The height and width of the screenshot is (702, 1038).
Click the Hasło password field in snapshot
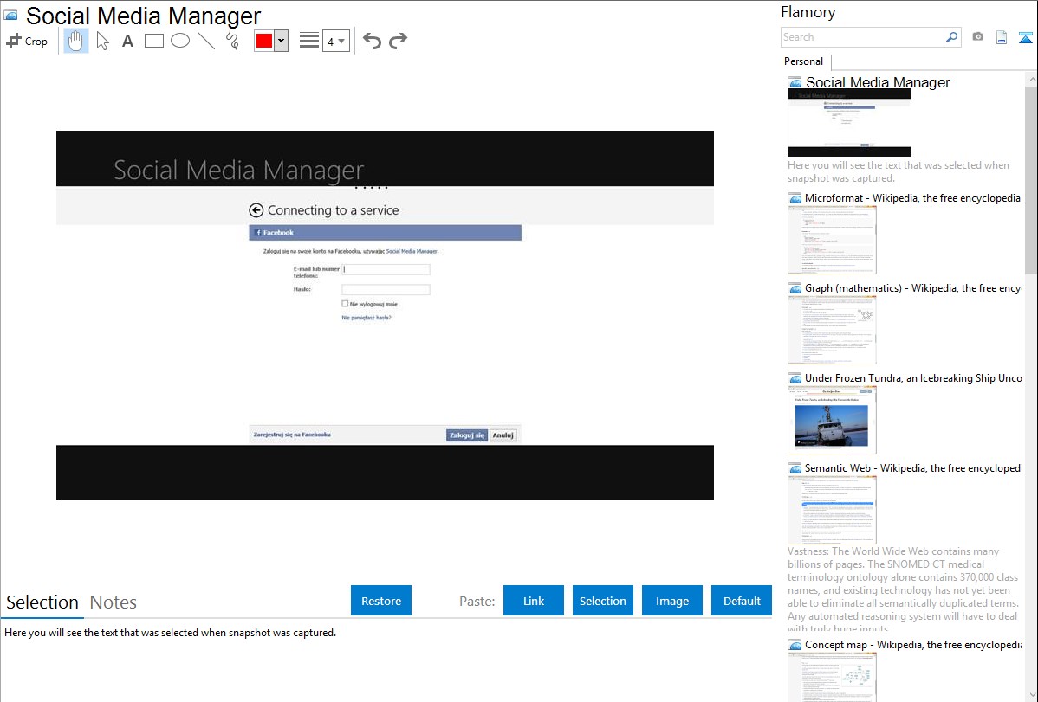[386, 289]
